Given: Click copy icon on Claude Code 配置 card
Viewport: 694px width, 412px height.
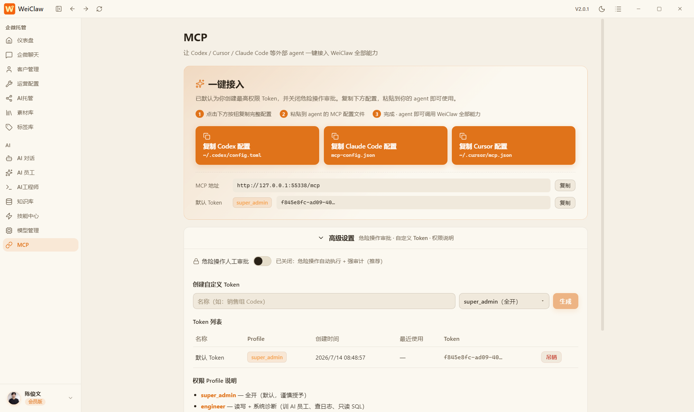Looking at the screenshot, I should pos(335,136).
